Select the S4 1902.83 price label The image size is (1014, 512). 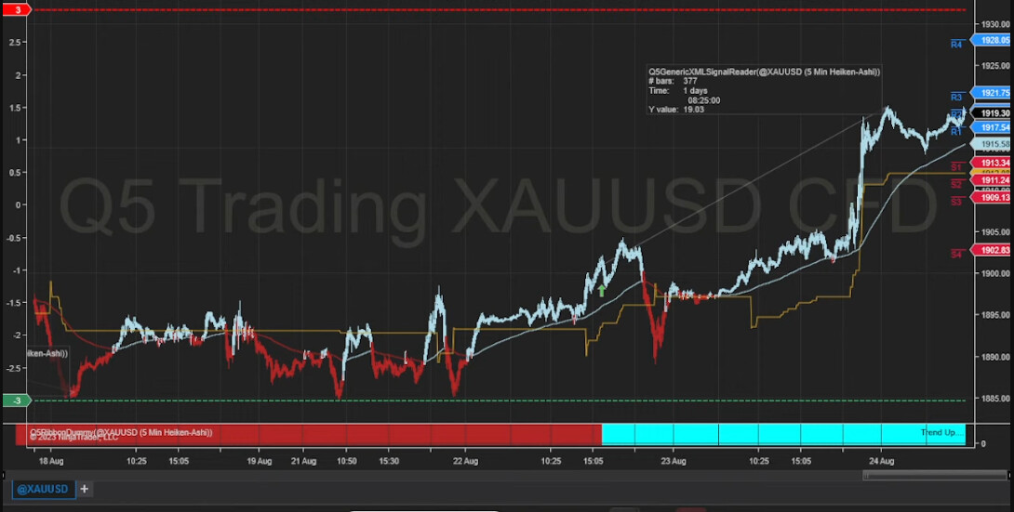(x=993, y=250)
